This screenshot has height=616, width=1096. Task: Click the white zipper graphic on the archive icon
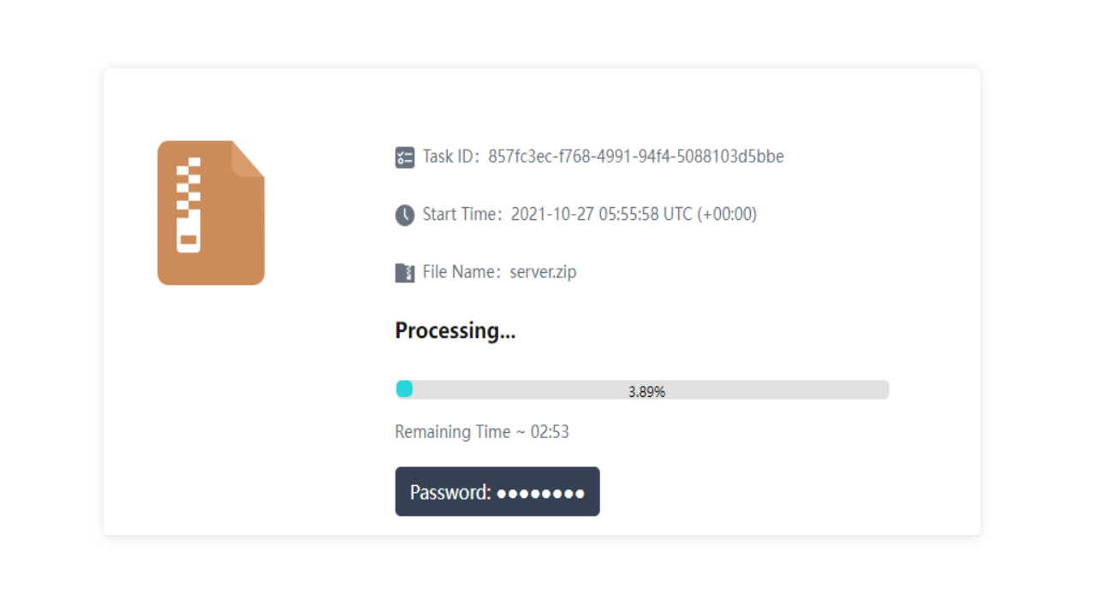188,205
